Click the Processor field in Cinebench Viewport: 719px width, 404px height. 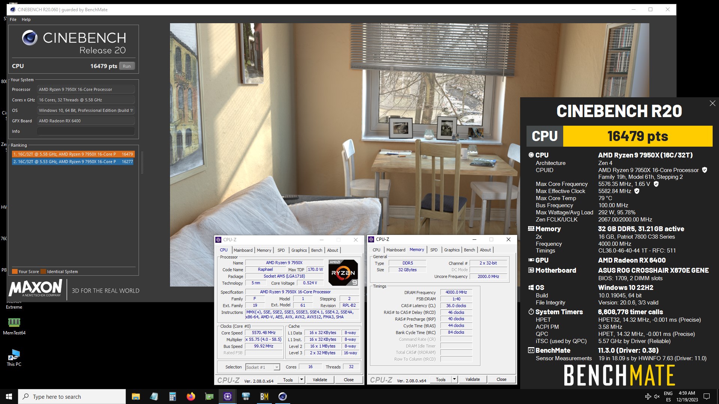pos(86,89)
